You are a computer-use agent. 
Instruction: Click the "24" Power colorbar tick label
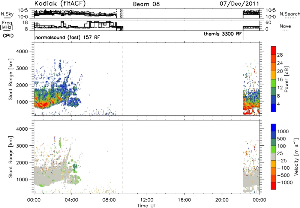[x=280, y=63]
